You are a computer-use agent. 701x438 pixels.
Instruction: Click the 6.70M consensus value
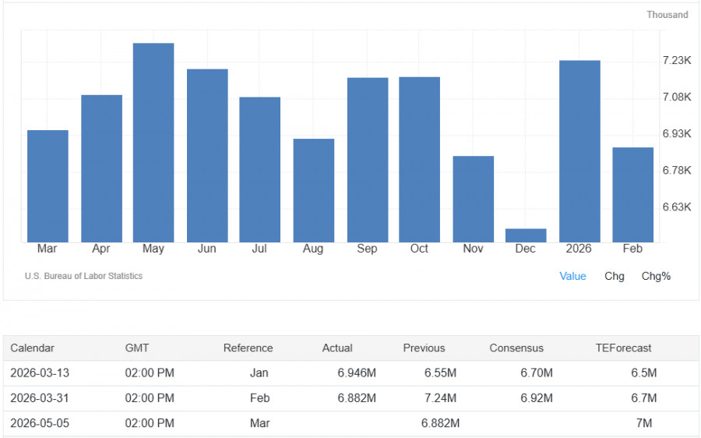(537, 373)
